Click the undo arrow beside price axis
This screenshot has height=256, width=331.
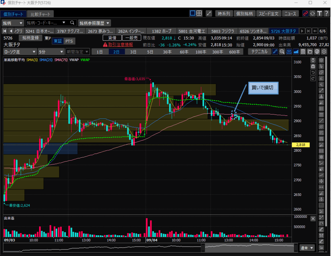(x=313, y=72)
